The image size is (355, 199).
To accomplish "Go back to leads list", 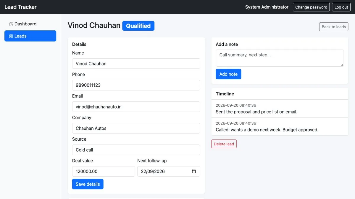I will click(x=334, y=27).
